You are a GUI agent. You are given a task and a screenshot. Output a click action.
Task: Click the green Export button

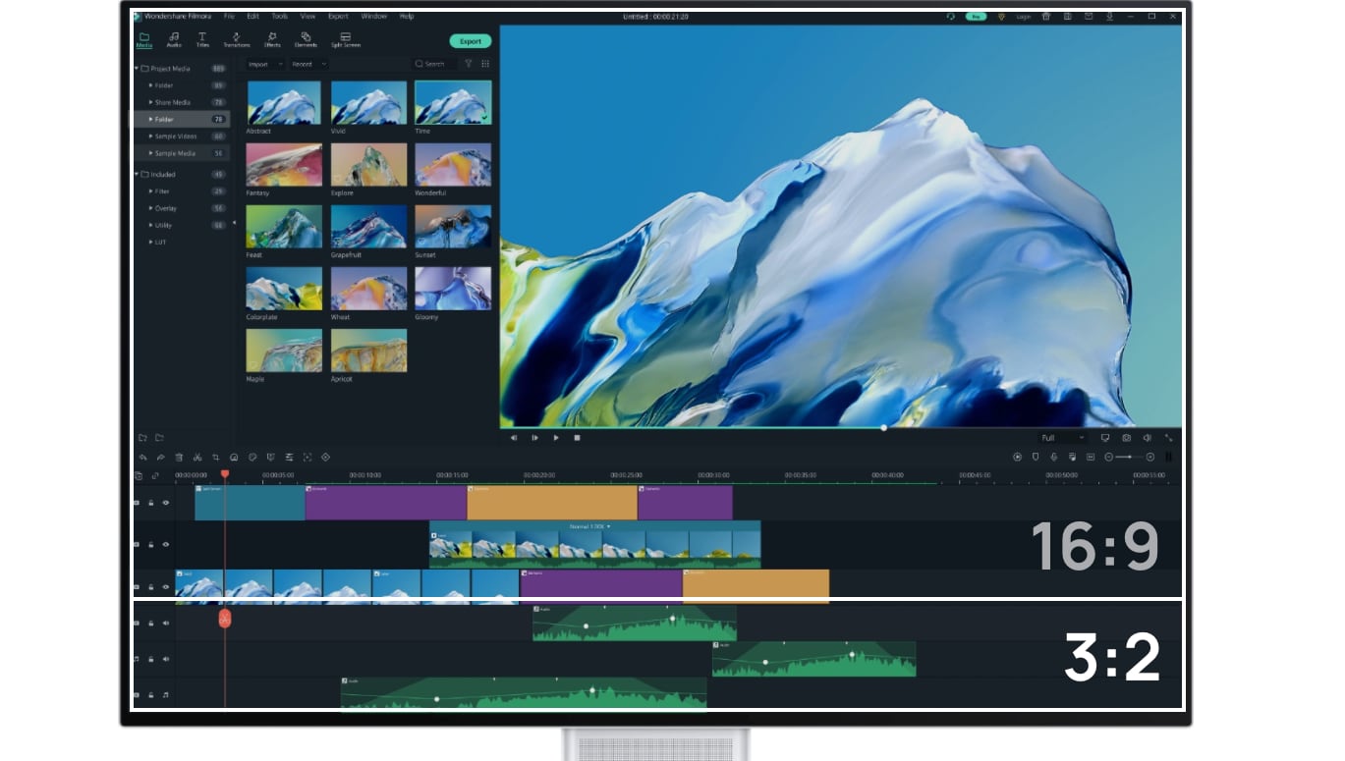(470, 41)
